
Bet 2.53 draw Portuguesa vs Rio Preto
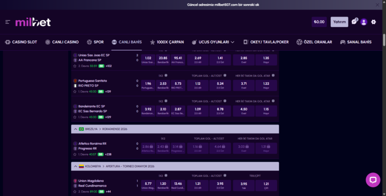click(163, 85)
